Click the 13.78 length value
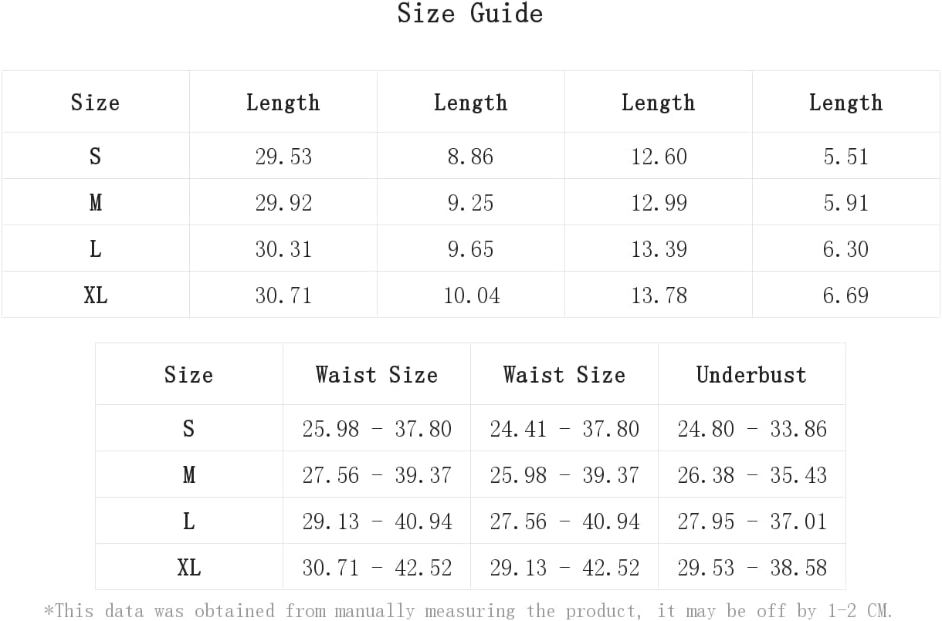 [x=659, y=295]
